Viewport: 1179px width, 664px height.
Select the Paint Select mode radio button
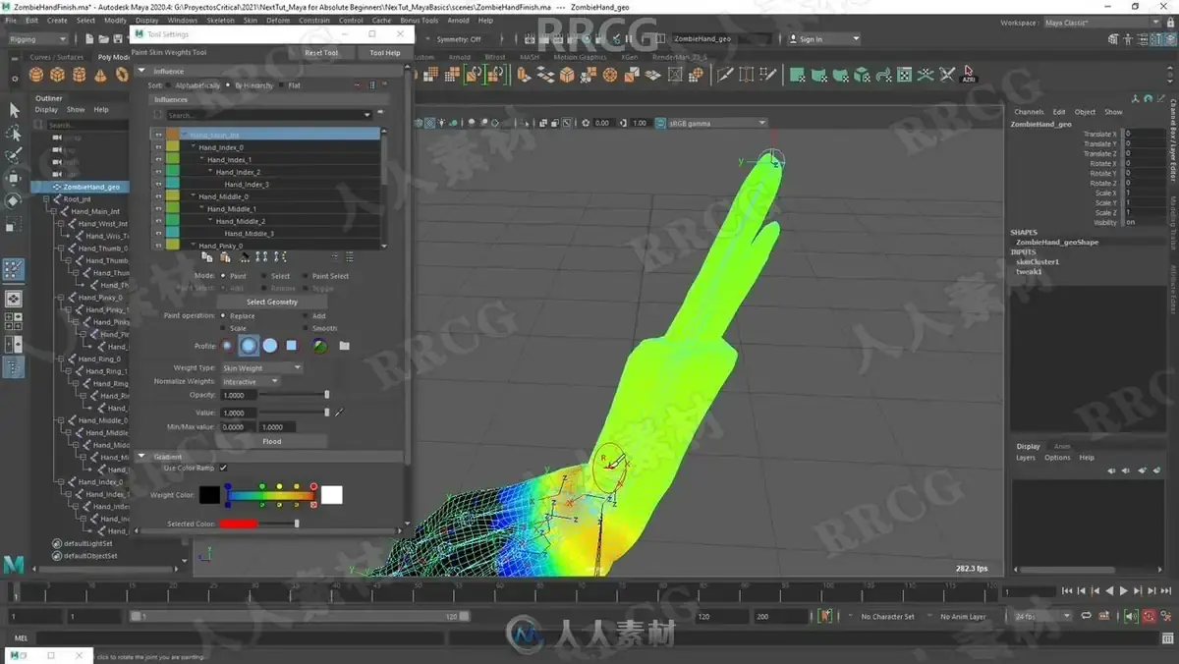[x=307, y=276]
